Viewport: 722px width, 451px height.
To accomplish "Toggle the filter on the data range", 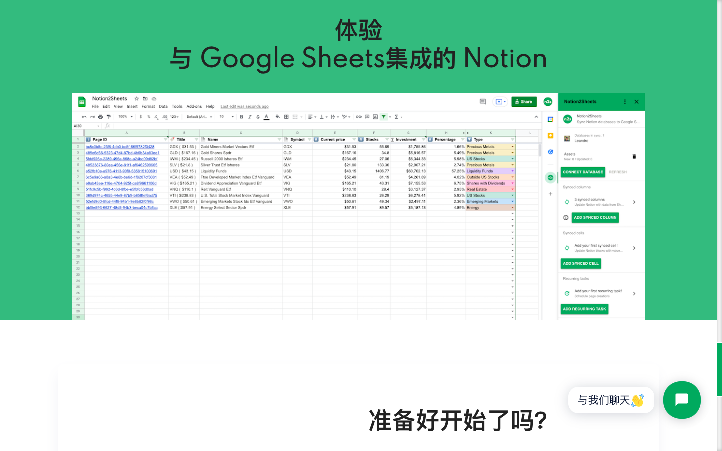I will click(x=383, y=117).
